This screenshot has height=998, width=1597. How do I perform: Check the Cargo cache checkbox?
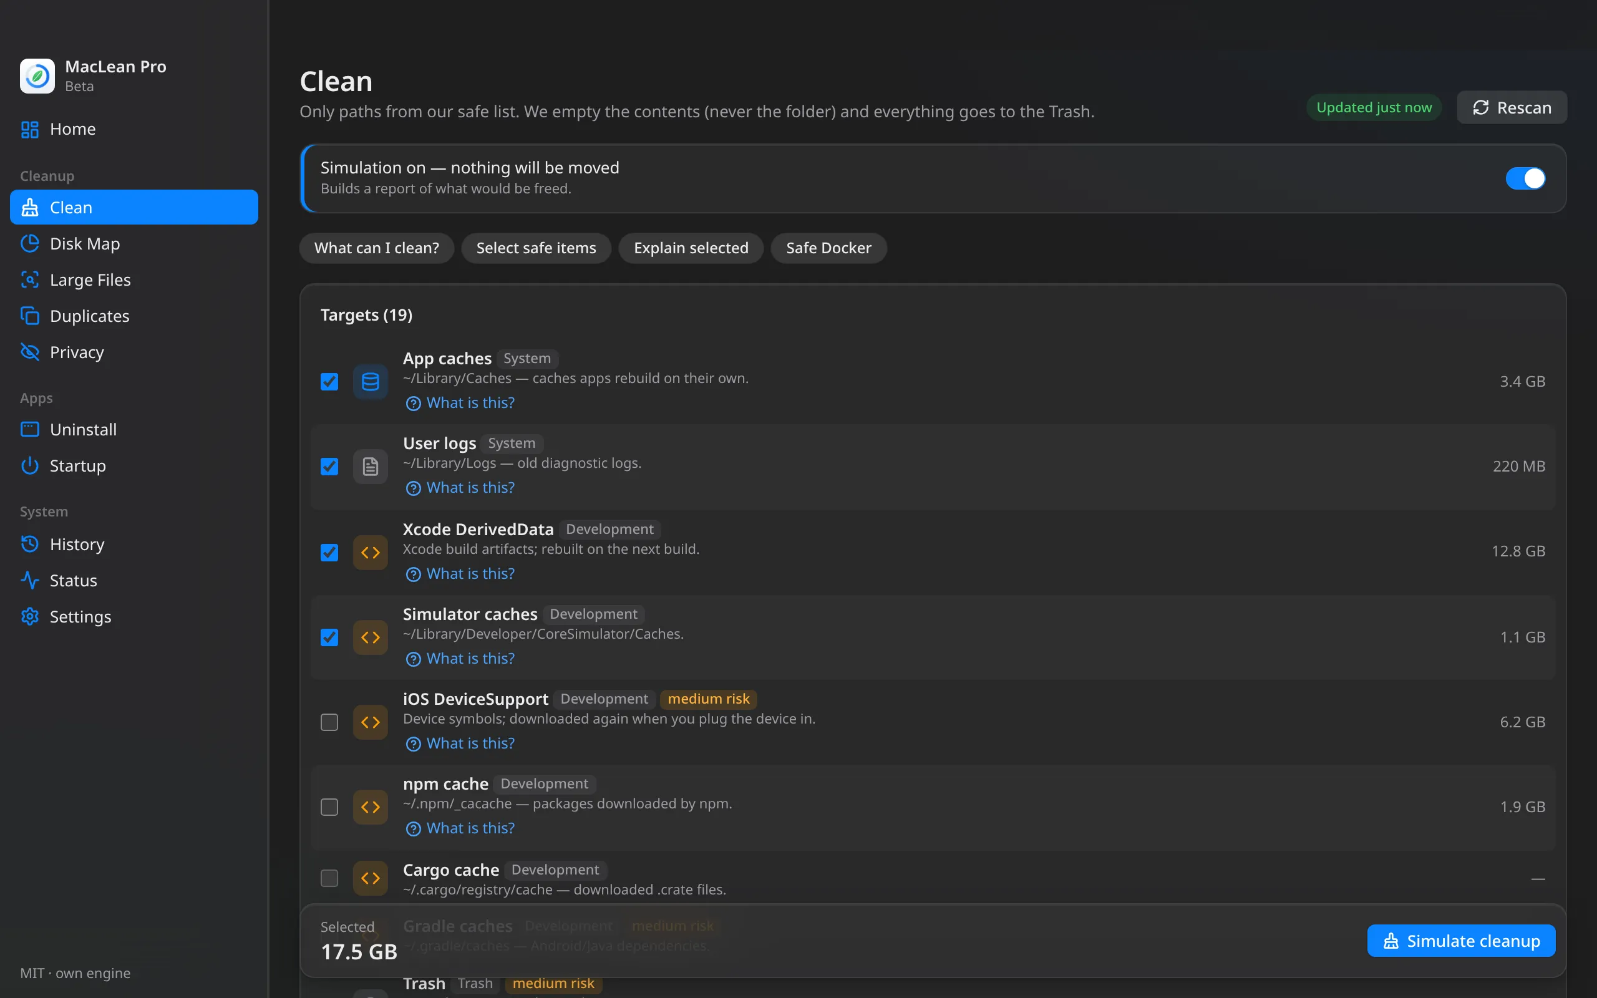[x=329, y=878]
